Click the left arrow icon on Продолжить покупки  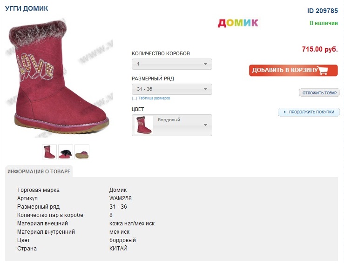coord(284,112)
